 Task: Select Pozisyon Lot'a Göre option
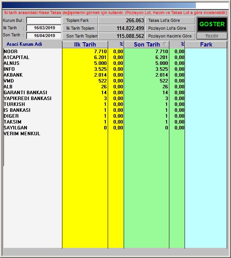170,28
